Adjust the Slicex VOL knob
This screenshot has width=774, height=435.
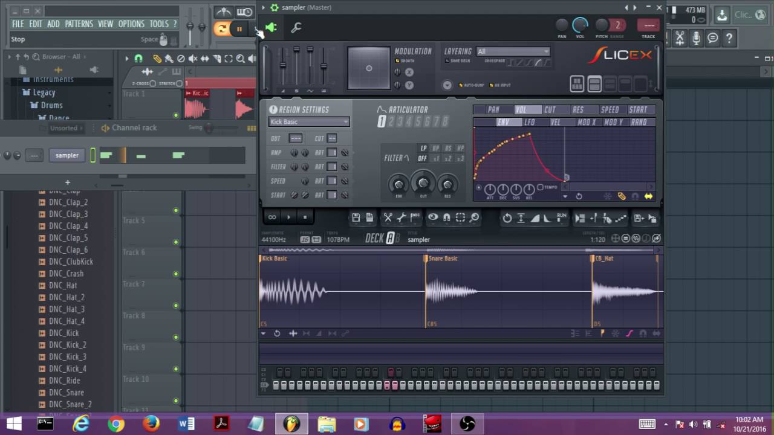click(580, 25)
